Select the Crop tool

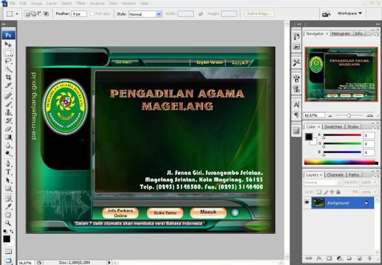point(8,77)
